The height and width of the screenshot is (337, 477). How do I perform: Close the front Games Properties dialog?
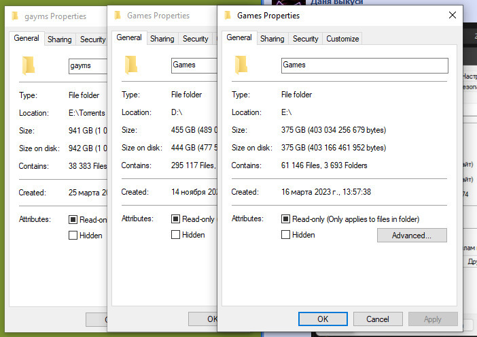[x=453, y=15]
